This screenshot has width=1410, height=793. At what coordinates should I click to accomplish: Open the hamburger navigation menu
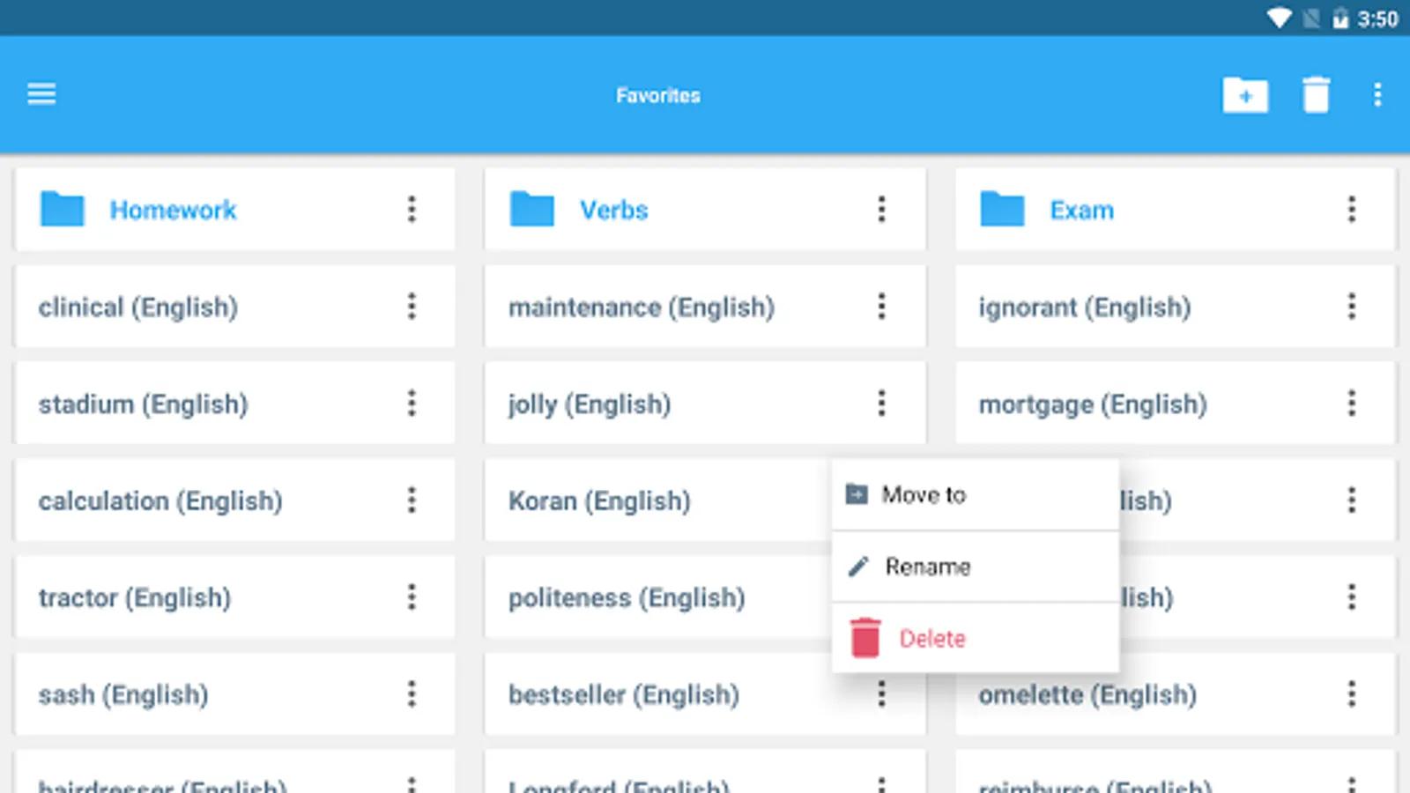(x=41, y=93)
